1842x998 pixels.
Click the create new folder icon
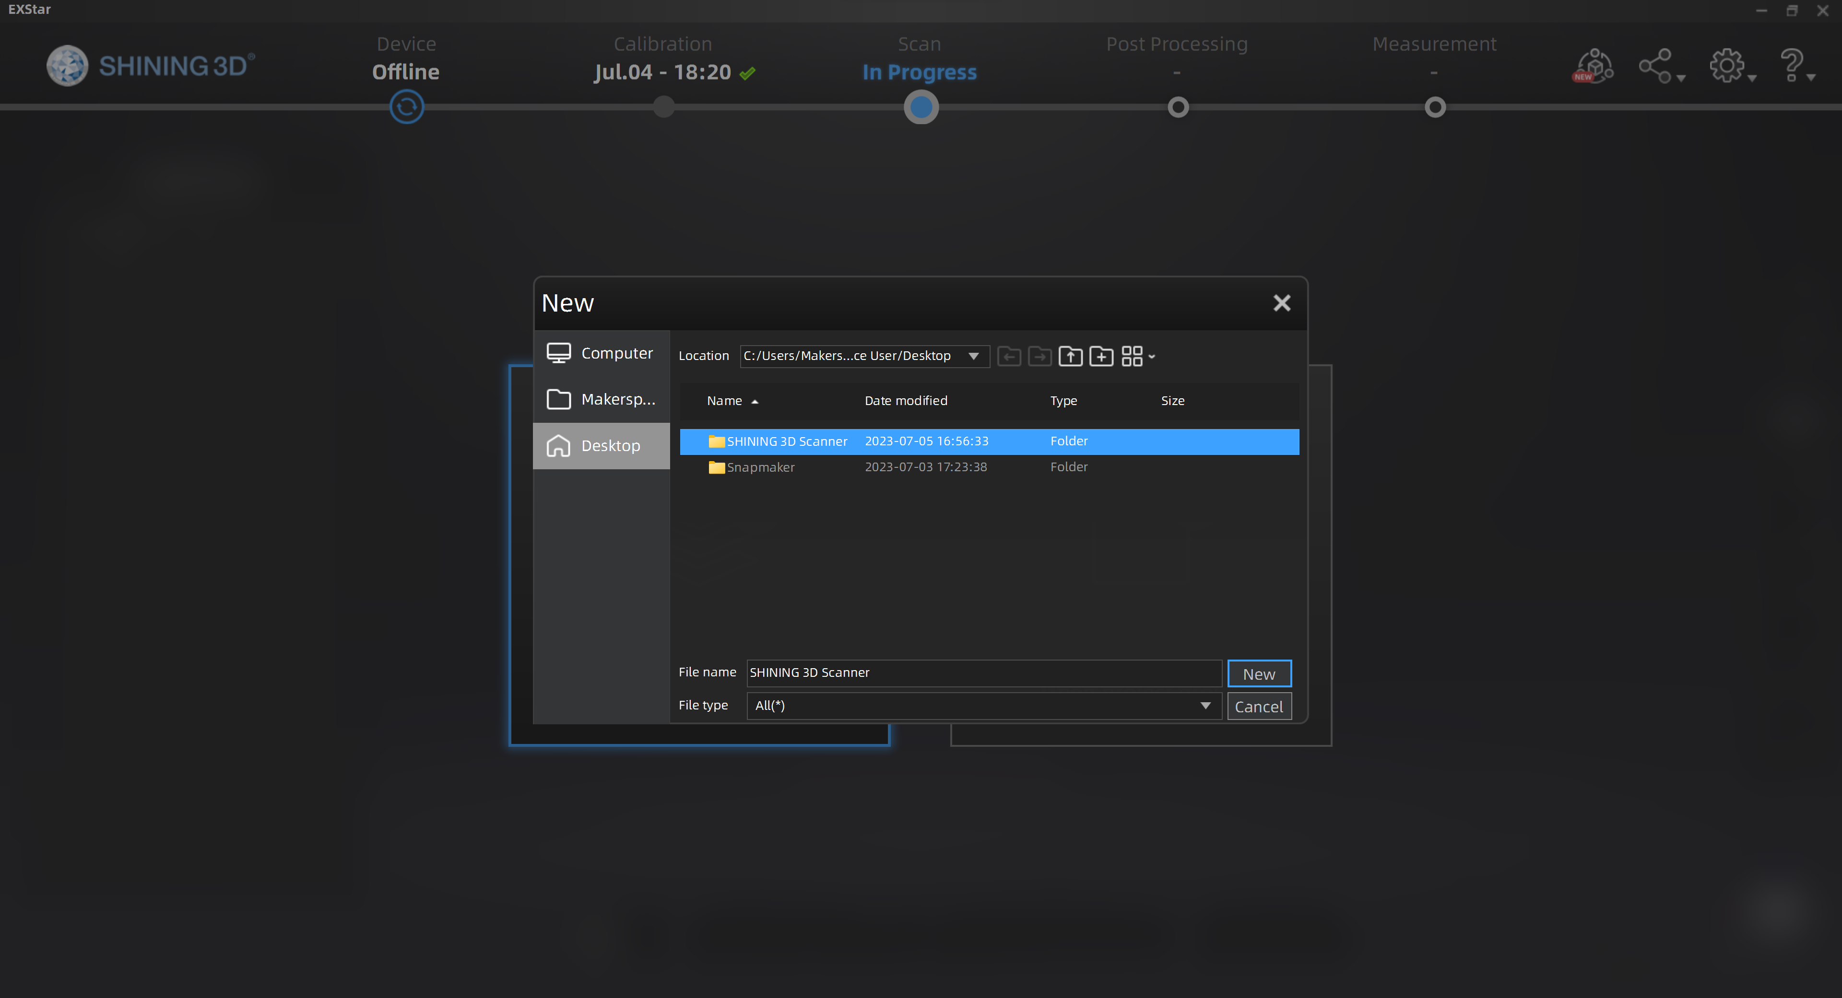pyautogui.click(x=1100, y=356)
